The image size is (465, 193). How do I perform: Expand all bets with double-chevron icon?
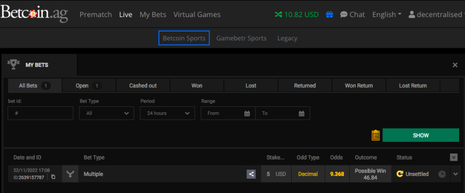(454, 157)
